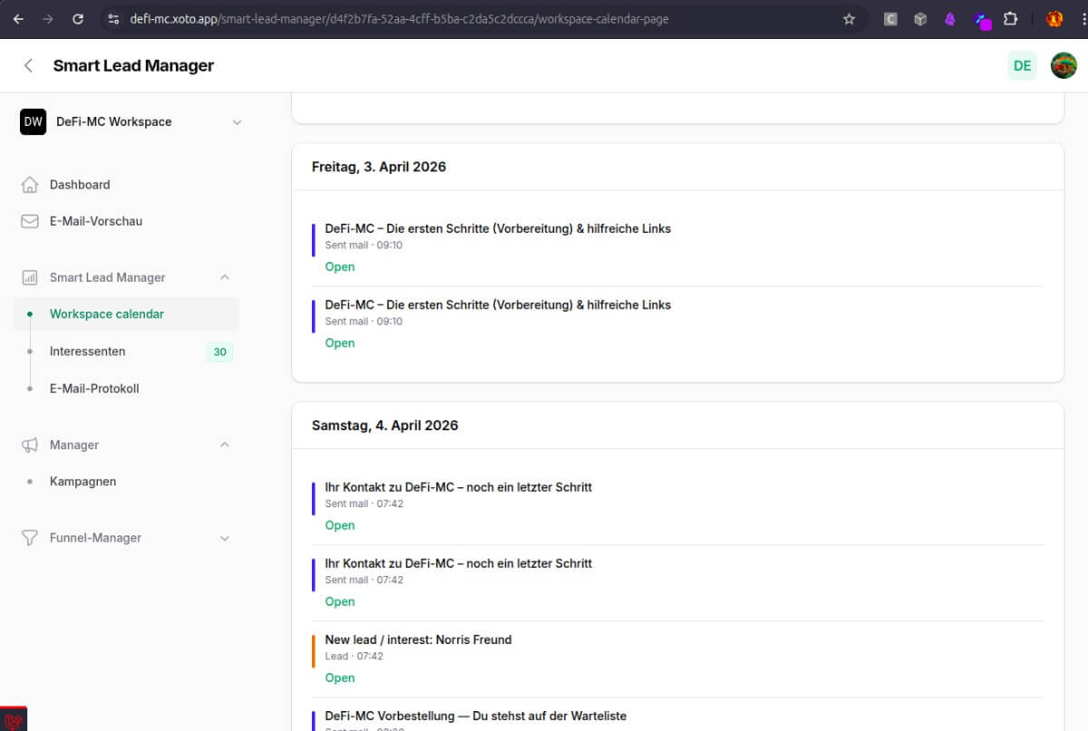Click the E-Mail-Vorschau envelope icon

(30, 221)
